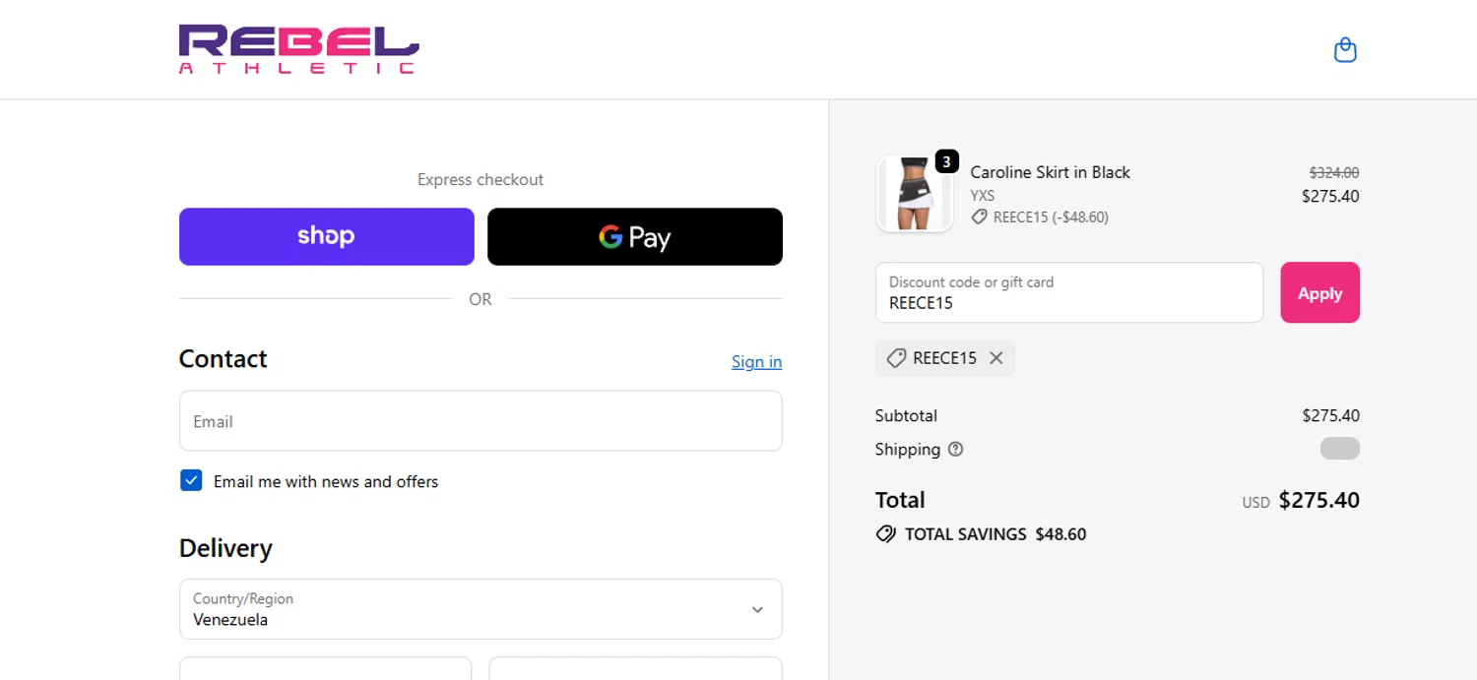
Task: Click the crossed-out $324.00 original price
Action: coord(1333,172)
